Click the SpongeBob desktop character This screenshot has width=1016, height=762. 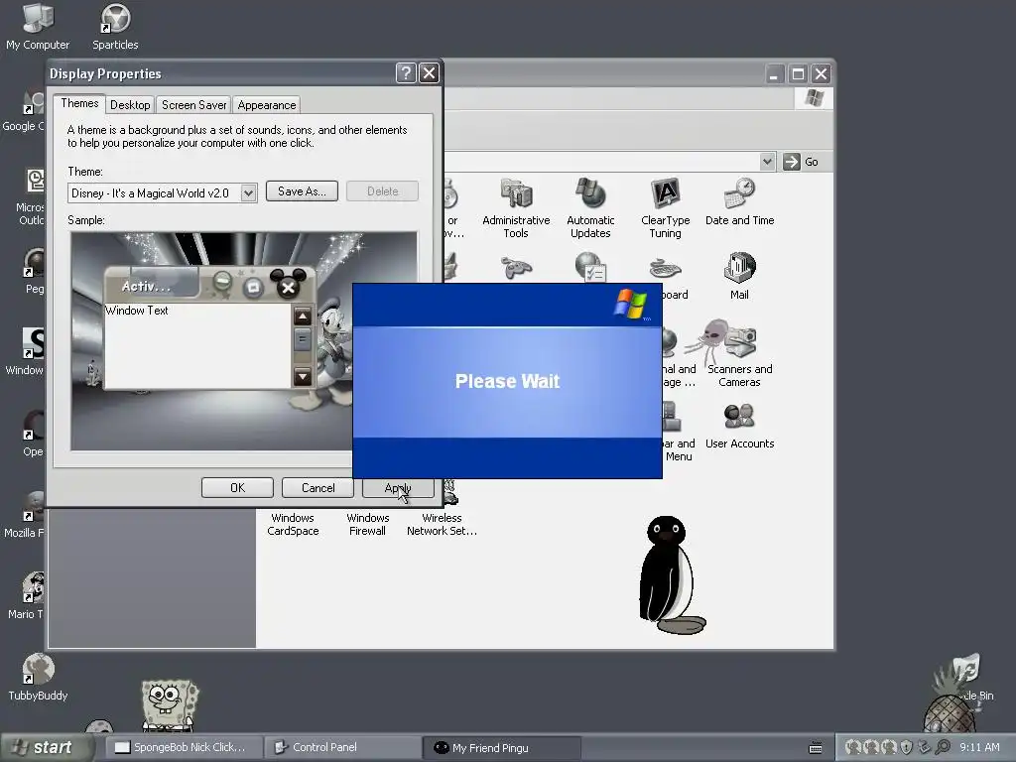click(169, 705)
